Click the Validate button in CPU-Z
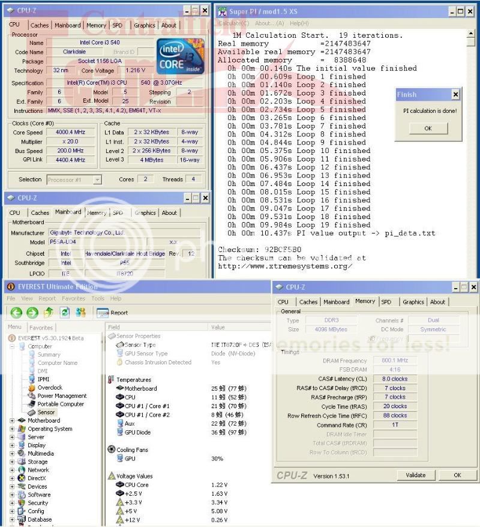The image size is (480, 527). pyautogui.click(x=416, y=475)
